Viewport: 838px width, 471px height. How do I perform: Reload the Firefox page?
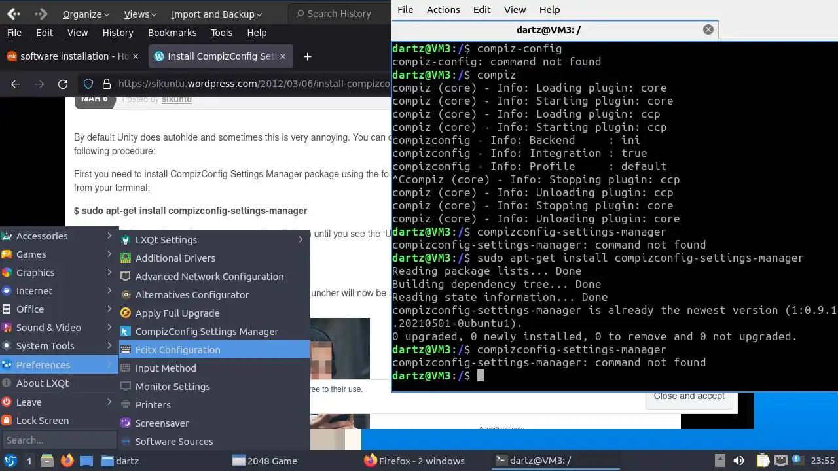(x=63, y=84)
